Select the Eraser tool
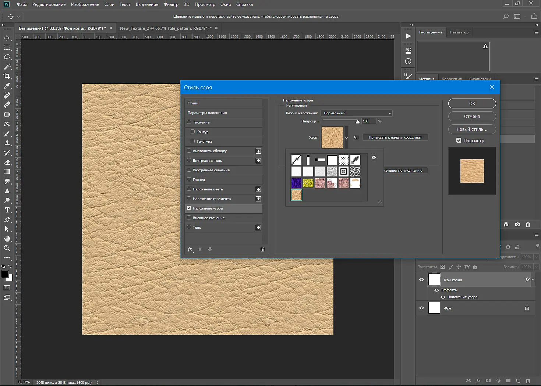 click(7, 162)
